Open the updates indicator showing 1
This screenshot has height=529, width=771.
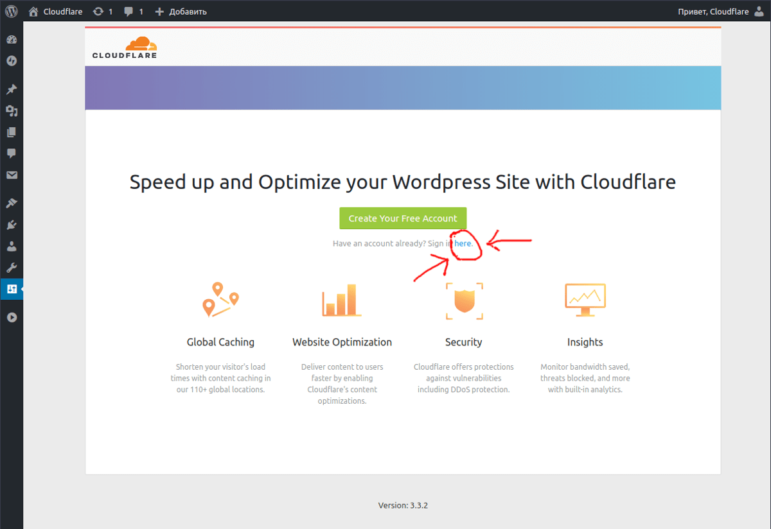coord(103,12)
